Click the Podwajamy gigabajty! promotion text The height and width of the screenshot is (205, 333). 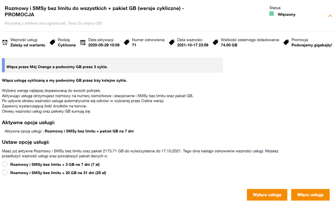tap(311, 45)
